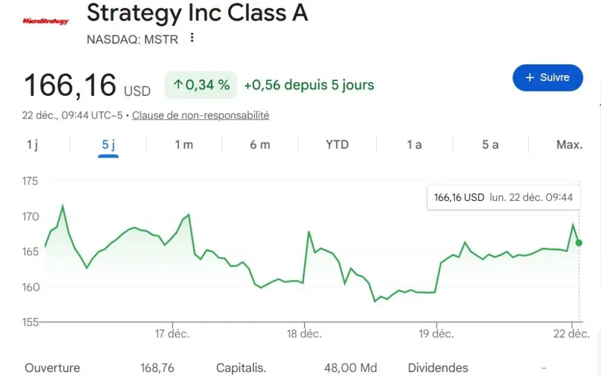The height and width of the screenshot is (376, 601).
Task: Switch to the 1 m range tab
Action: click(184, 145)
